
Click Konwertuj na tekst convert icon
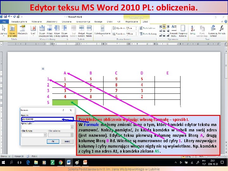(213, 31)
